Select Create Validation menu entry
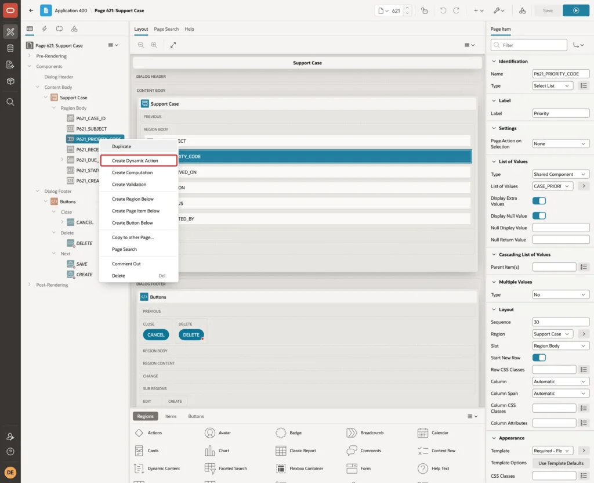 (139, 184)
